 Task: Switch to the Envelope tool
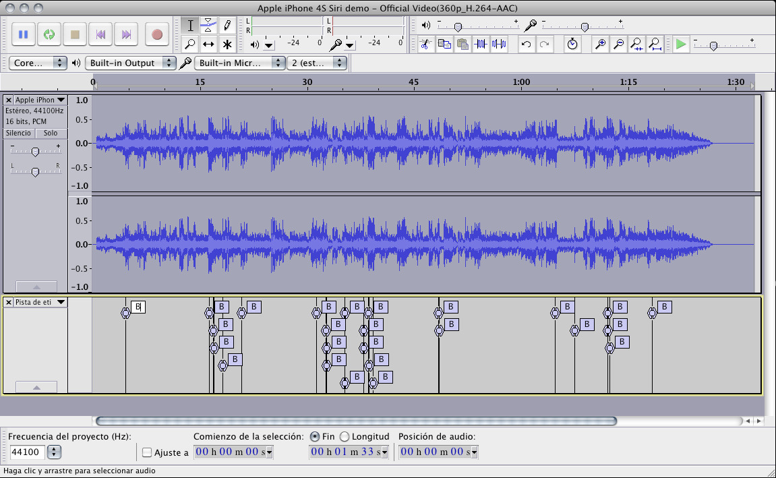208,24
